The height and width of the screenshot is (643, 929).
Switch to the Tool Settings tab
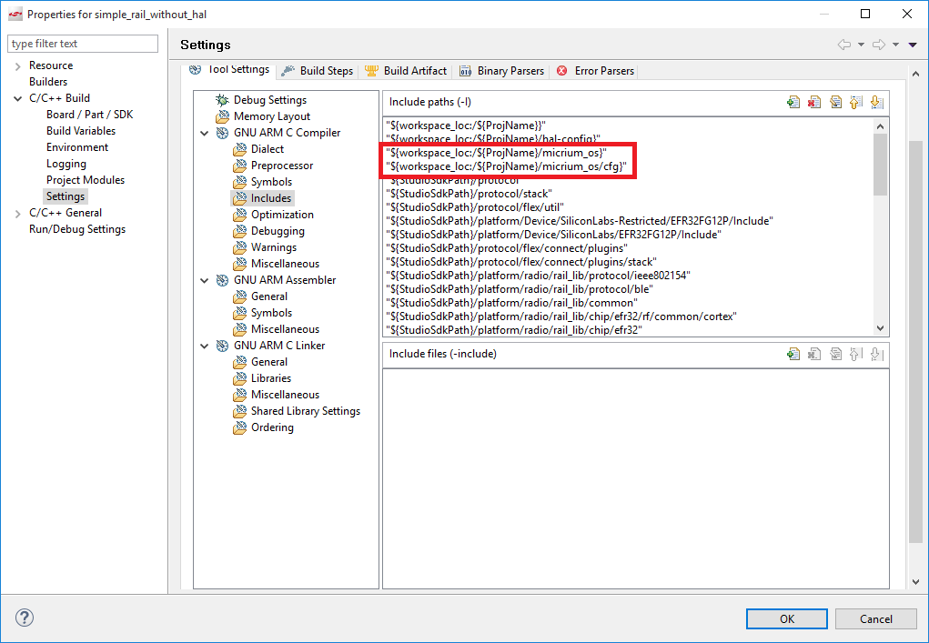[x=229, y=69]
